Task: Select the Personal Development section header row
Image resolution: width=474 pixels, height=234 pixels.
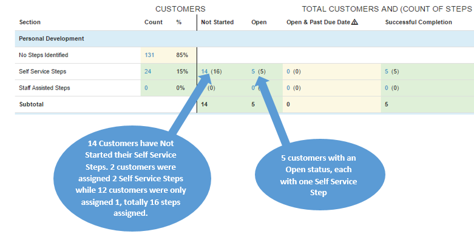Action: pyautogui.click(x=244, y=39)
